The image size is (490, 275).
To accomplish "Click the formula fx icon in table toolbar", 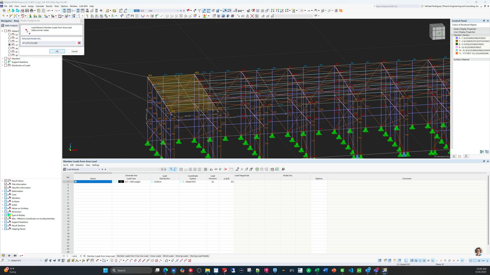I will [x=242, y=169].
